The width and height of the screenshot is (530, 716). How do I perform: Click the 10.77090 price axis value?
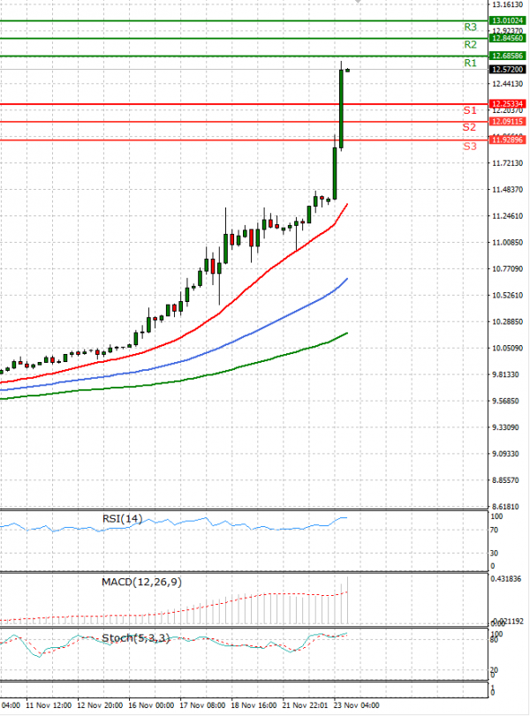(507, 269)
